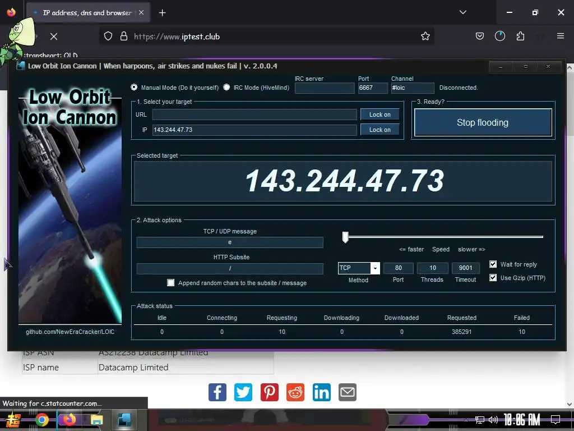The height and width of the screenshot is (431, 574).
Task: Open Google Chrome from the taskbar
Action: pos(41,420)
